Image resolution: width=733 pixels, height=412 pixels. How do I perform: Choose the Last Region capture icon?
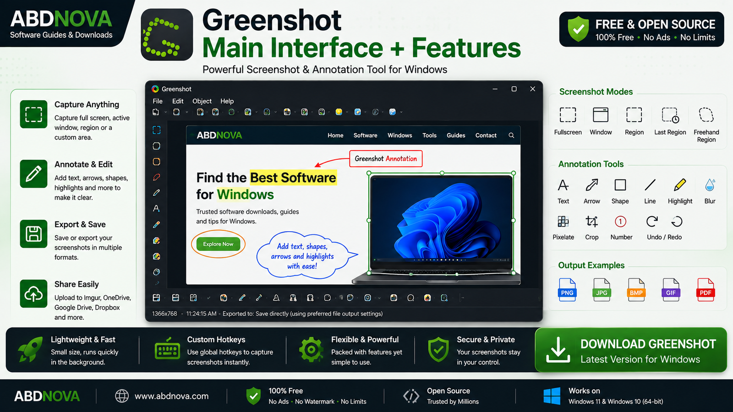click(x=670, y=115)
